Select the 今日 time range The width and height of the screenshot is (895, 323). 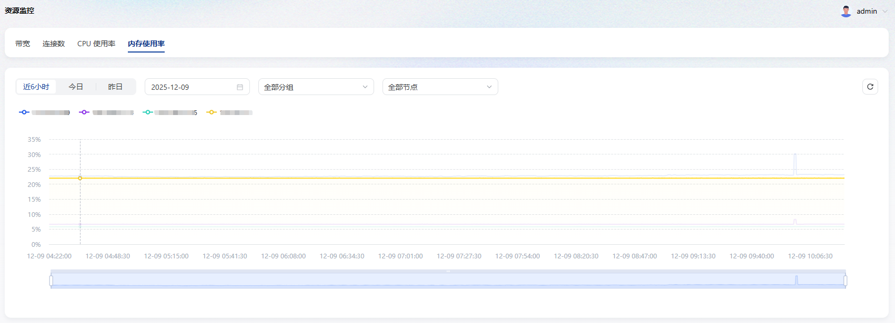coord(76,87)
